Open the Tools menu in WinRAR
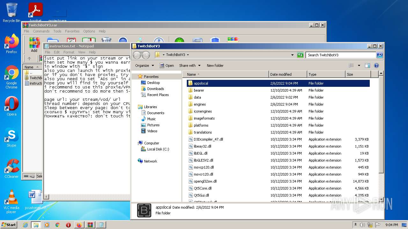 (x=57, y=31)
